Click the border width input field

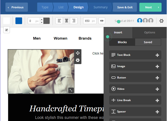coord(34,21)
